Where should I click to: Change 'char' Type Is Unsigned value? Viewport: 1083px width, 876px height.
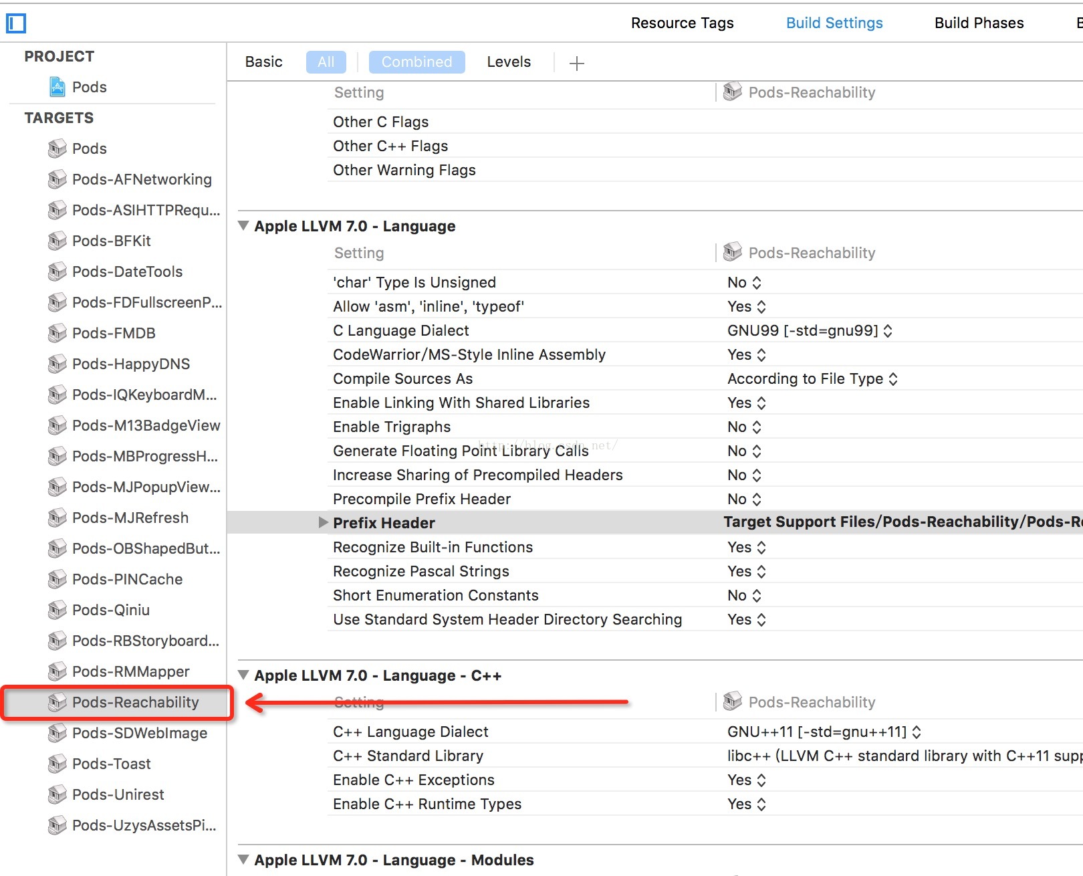[744, 282]
